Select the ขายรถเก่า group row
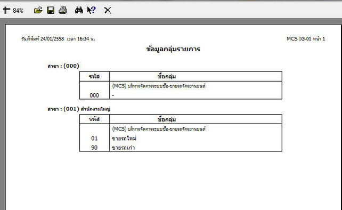The height and width of the screenshot is (210, 342). point(181,148)
